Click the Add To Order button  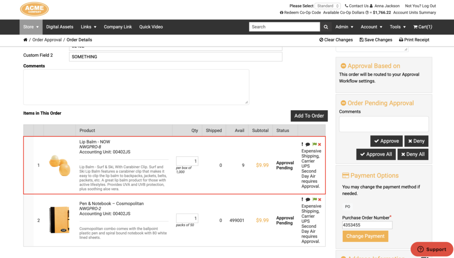[309, 116]
